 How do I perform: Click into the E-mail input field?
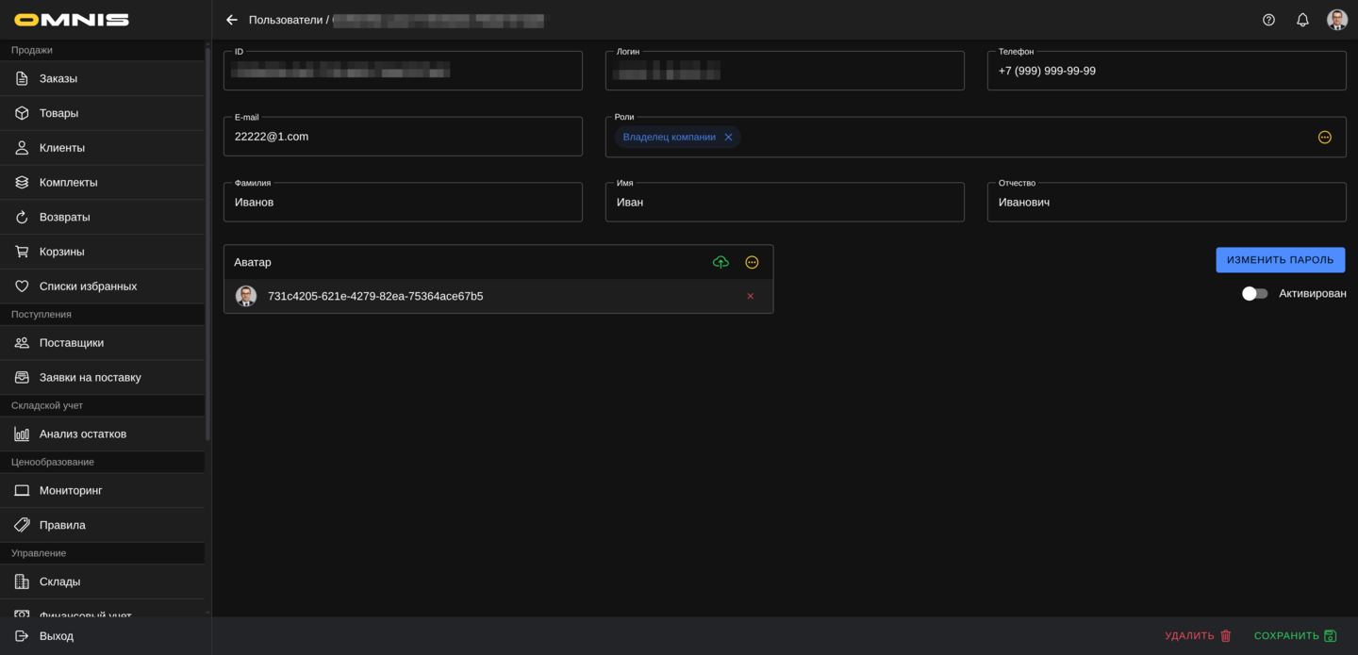403,137
